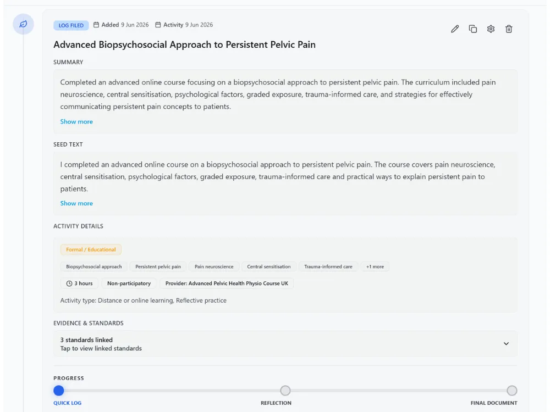Click the pencil edit icon
This screenshot has height=412, width=550.
(x=455, y=29)
